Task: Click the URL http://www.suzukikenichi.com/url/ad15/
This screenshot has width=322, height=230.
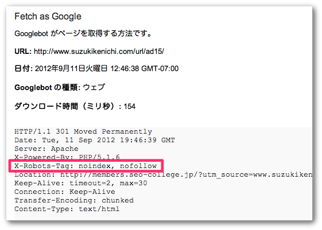Action: (99, 51)
